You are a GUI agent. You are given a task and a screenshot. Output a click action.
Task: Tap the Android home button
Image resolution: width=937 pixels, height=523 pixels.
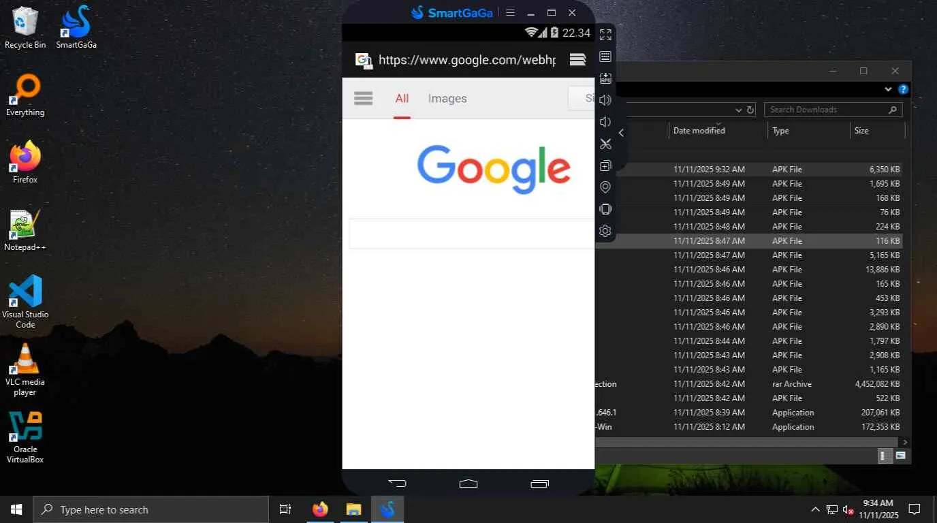coord(469,484)
